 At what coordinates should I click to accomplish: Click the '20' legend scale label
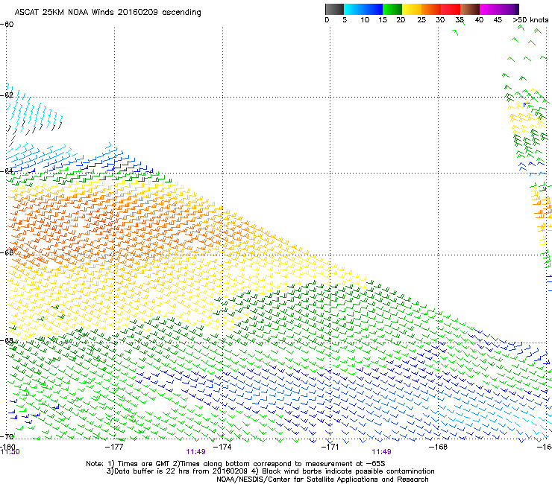coord(401,20)
